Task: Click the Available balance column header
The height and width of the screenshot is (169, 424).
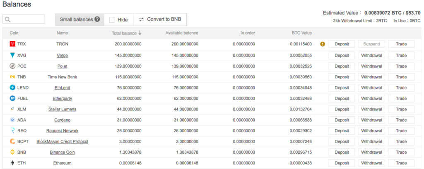Action: (182, 33)
